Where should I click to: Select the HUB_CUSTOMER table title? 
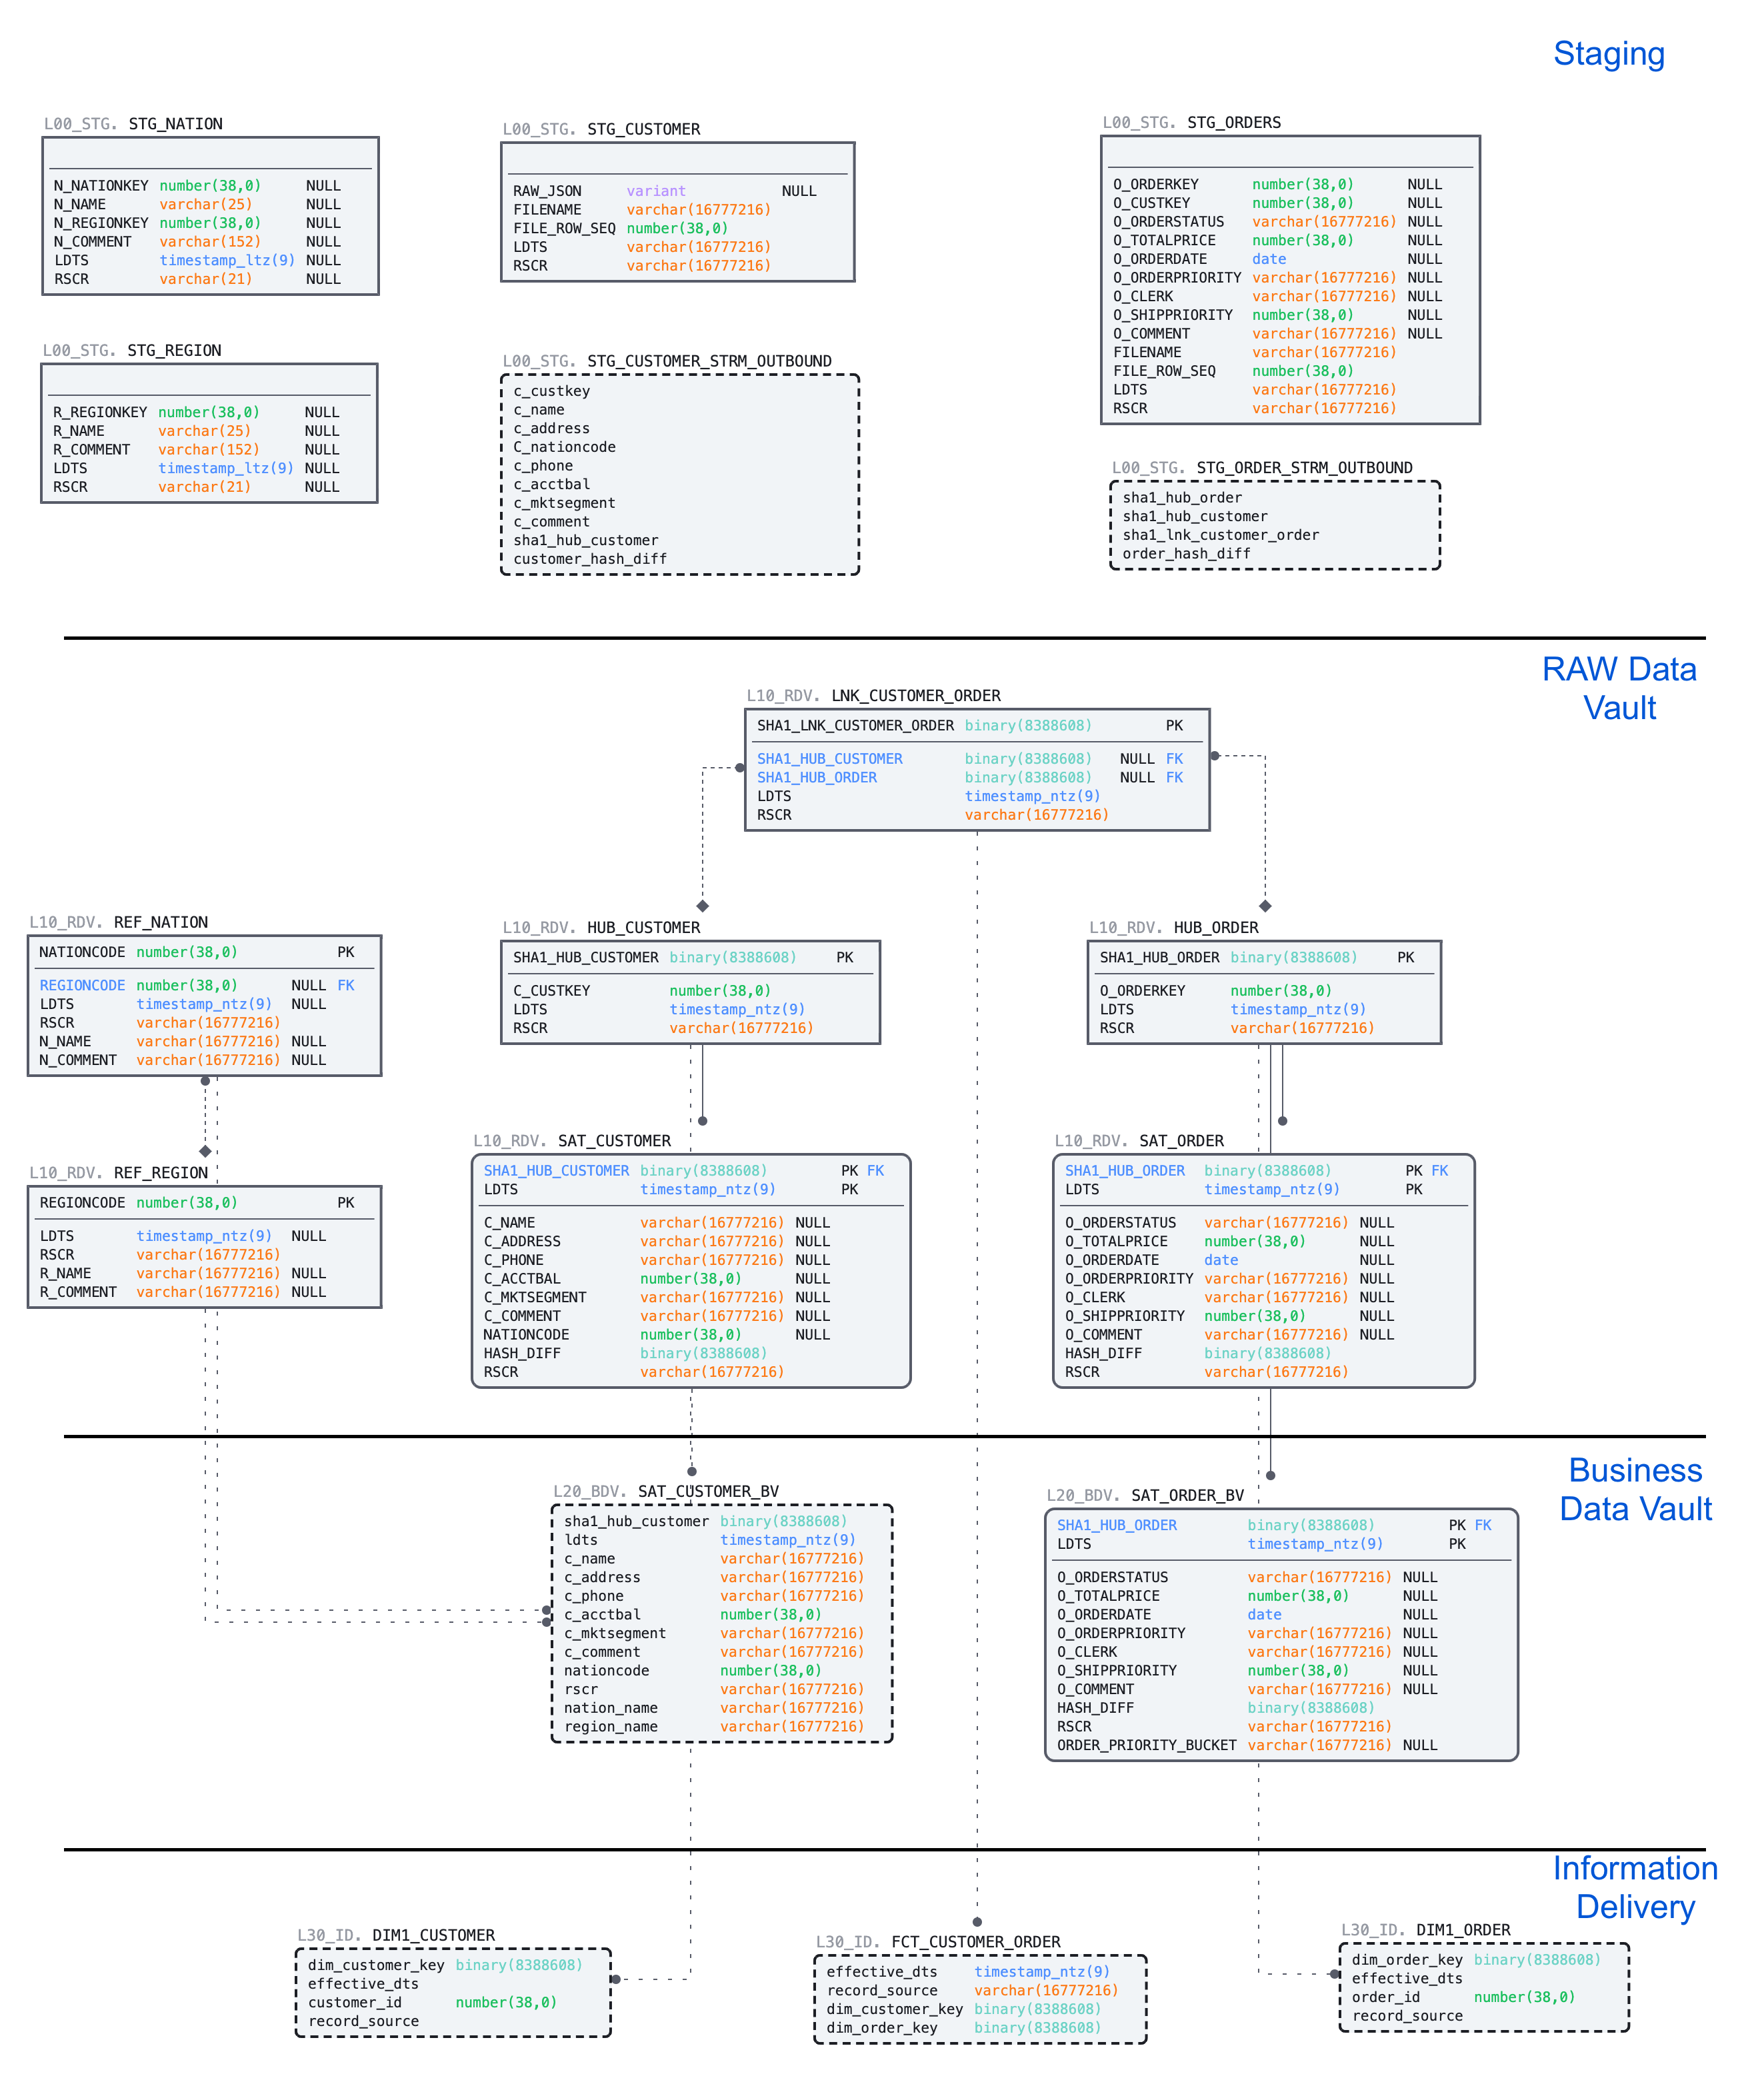pyautogui.click(x=643, y=928)
